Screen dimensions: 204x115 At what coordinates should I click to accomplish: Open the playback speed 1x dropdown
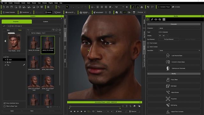coord(109,111)
